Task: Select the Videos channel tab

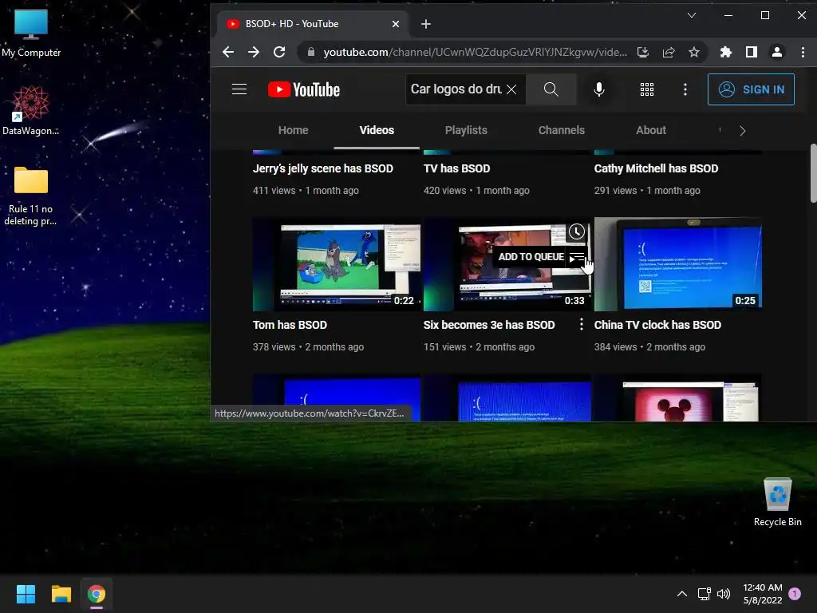Action: 377,130
